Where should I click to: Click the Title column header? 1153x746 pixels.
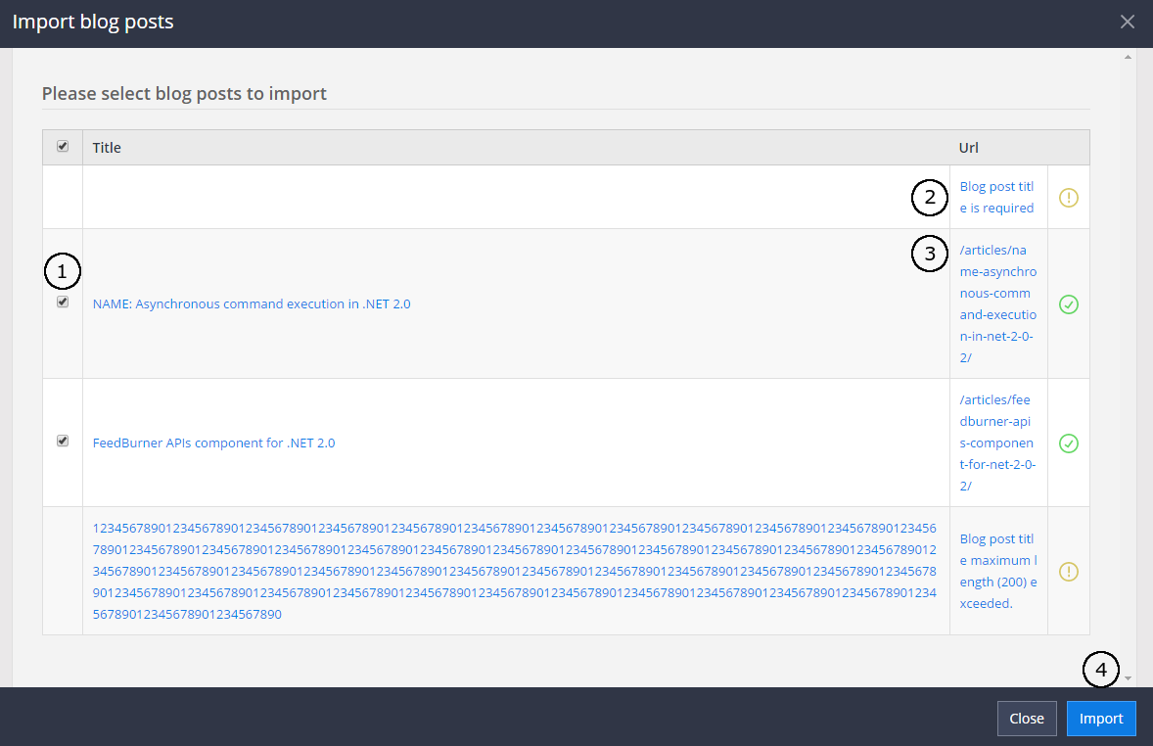pos(107,148)
